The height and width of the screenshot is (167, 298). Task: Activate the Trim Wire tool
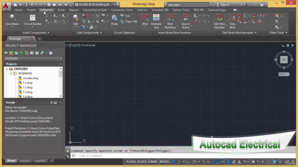[x=232, y=21]
